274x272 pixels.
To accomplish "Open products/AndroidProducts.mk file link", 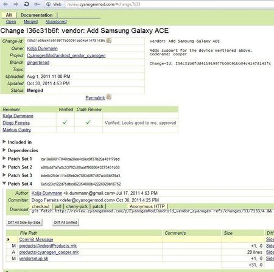I will 48,246.
